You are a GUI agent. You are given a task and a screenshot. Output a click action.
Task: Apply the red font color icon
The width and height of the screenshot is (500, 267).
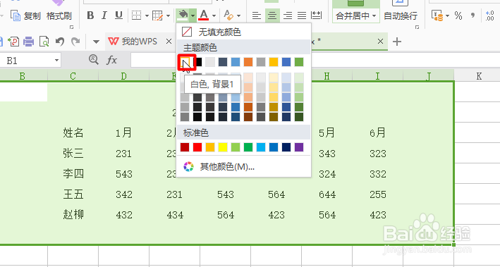point(204,15)
